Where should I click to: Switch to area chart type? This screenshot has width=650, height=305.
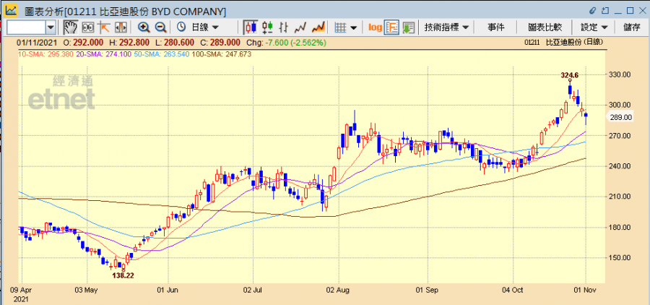(318, 27)
